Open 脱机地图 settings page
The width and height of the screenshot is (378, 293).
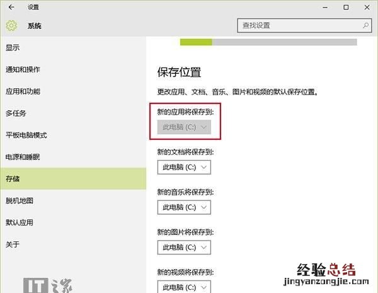[x=19, y=200]
